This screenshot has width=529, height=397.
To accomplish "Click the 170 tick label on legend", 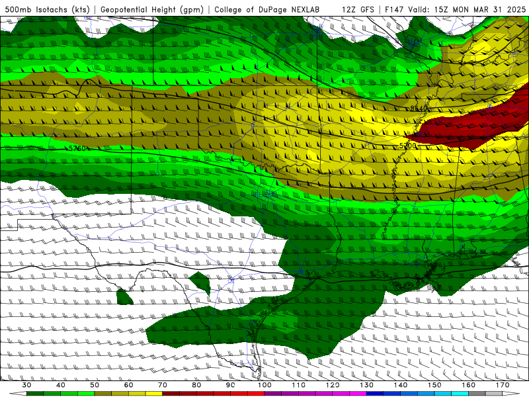I will pos(503,385).
